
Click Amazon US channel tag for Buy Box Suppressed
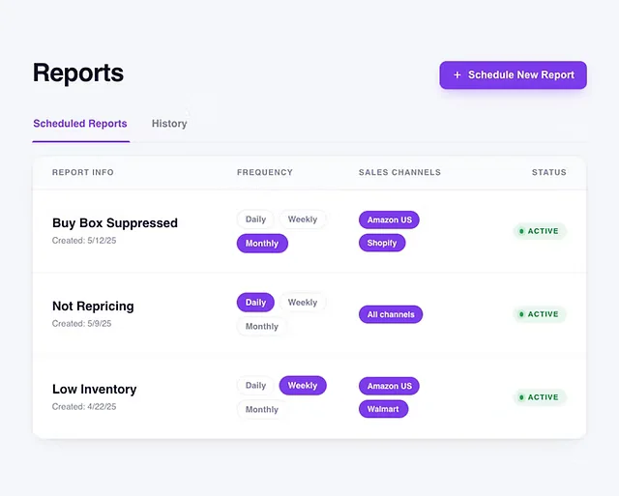click(x=389, y=219)
